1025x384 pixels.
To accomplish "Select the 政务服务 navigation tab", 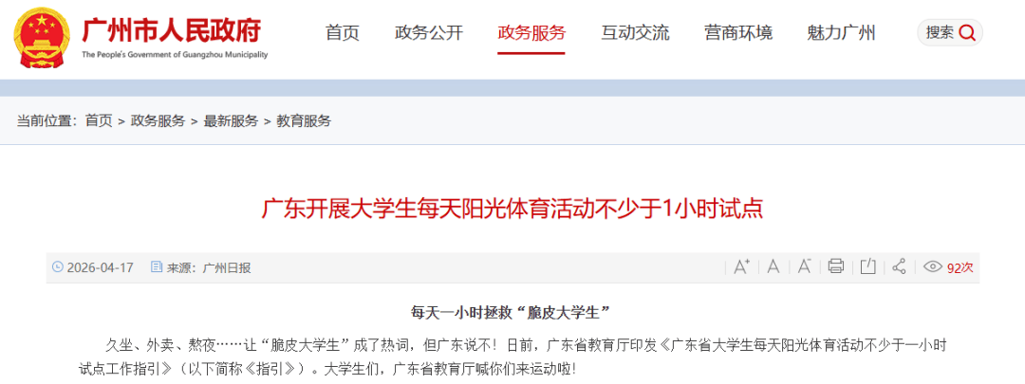I will click(531, 32).
